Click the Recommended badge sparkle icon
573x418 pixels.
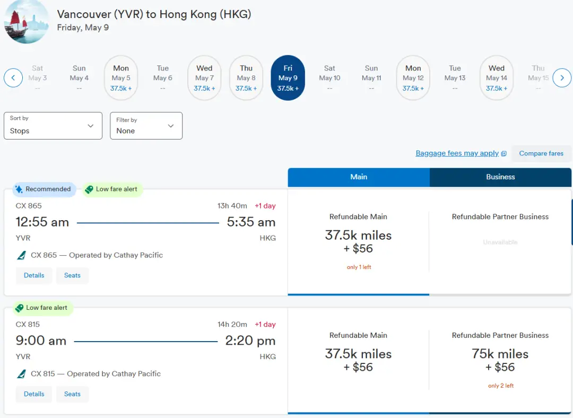(x=19, y=189)
